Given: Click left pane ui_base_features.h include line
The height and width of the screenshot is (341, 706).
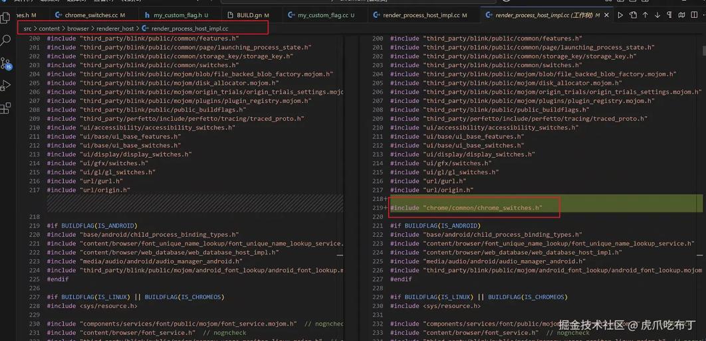Looking at the screenshot, I should (114, 137).
